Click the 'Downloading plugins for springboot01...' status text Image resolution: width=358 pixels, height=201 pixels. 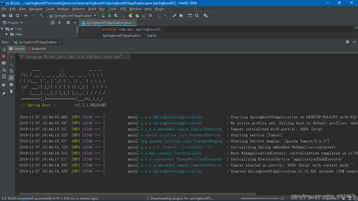tap(182, 198)
